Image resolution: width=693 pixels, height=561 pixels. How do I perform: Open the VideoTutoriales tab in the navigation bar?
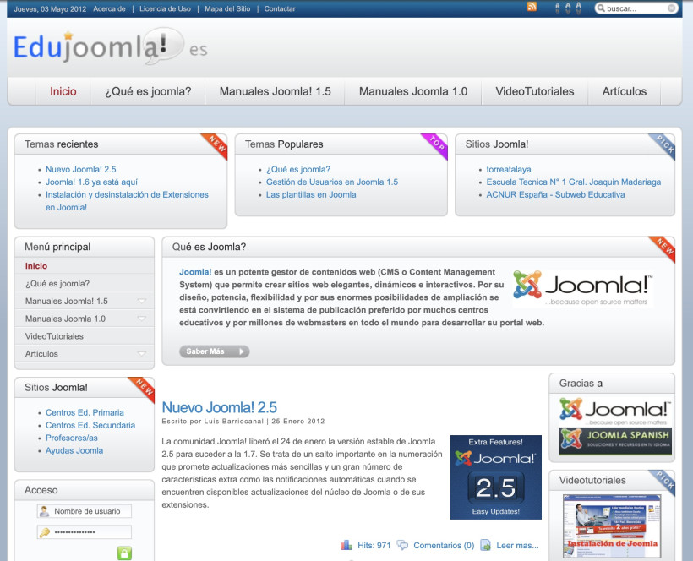point(534,91)
